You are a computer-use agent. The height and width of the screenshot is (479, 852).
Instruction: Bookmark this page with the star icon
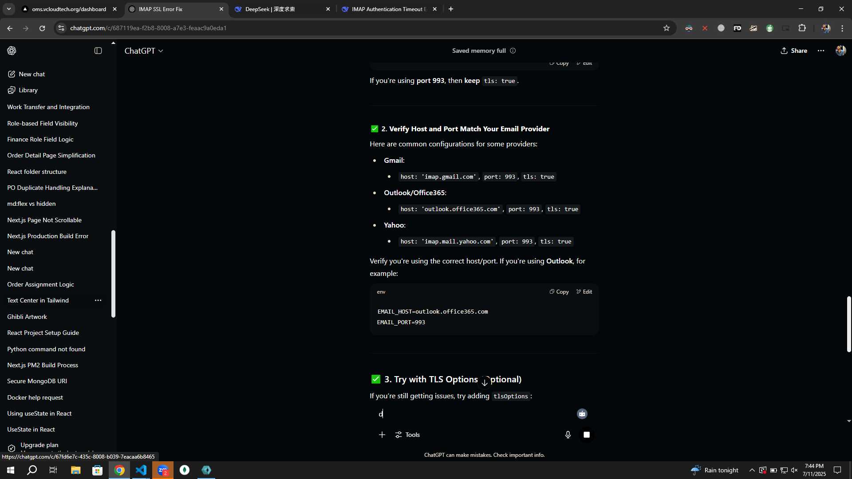(666, 28)
